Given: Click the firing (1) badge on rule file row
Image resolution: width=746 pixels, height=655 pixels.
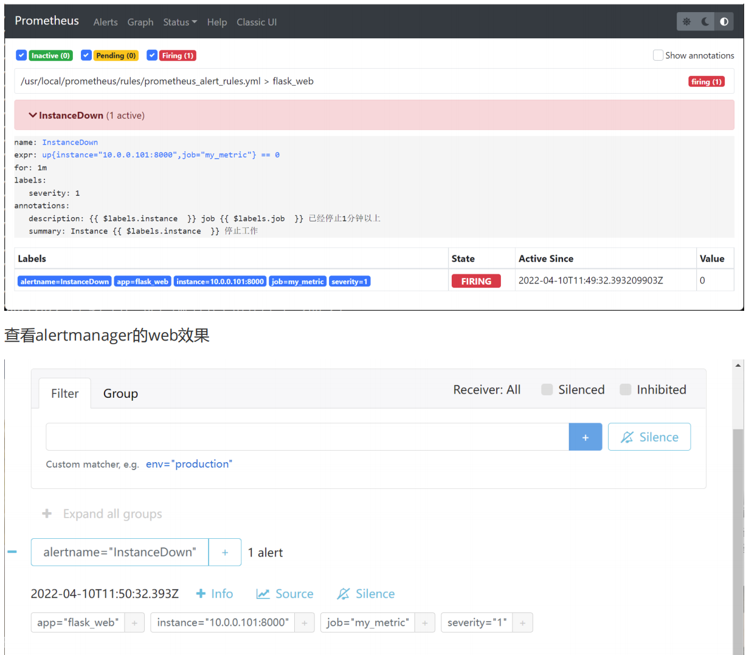Looking at the screenshot, I should pos(706,81).
